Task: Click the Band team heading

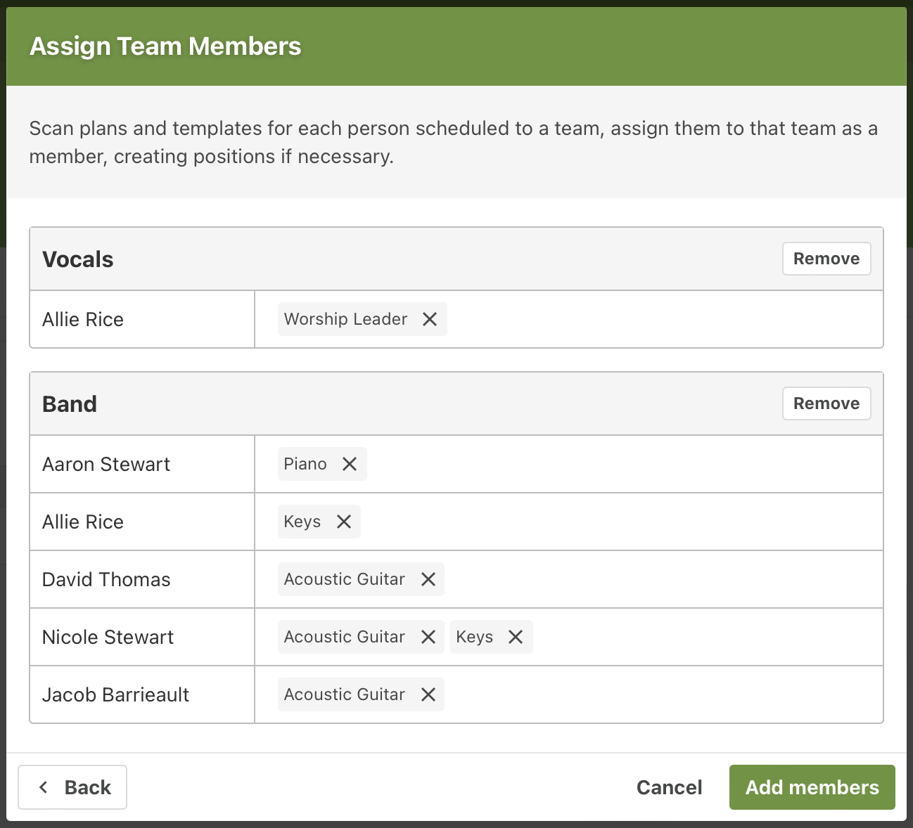Action: (70, 404)
